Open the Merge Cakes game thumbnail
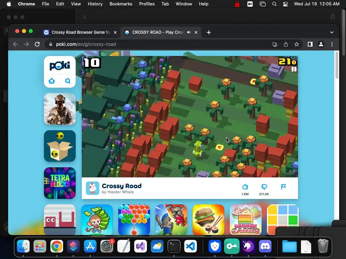This screenshot has width=346, height=259. coord(246,220)
